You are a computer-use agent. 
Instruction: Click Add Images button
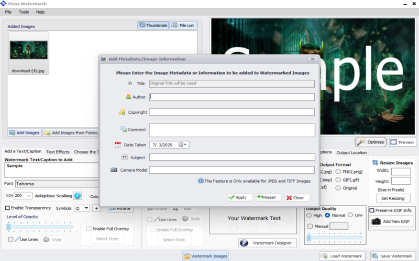[25, 133]
